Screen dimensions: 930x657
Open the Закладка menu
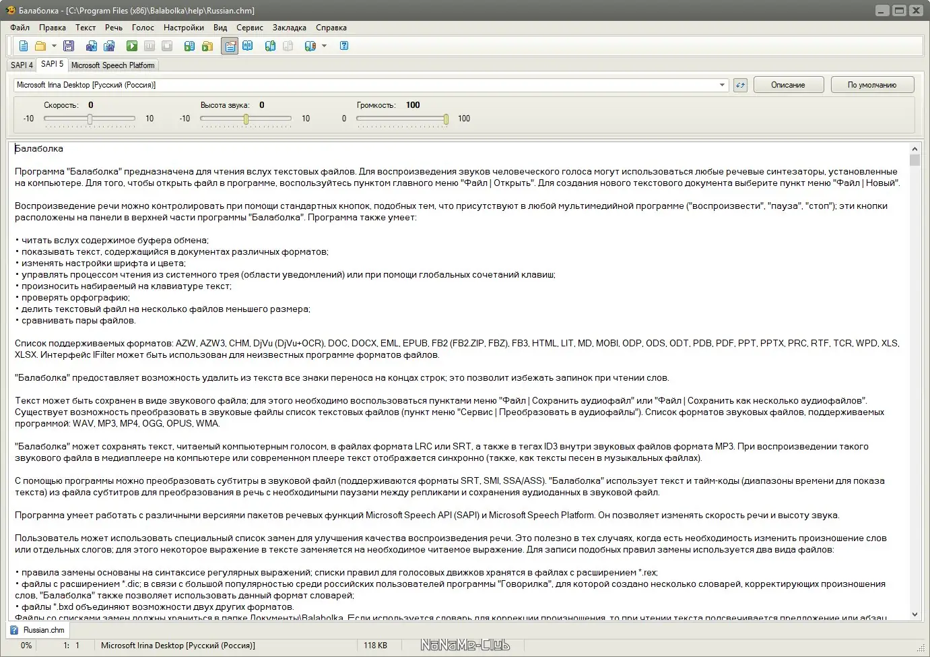(x=290, y=28)
